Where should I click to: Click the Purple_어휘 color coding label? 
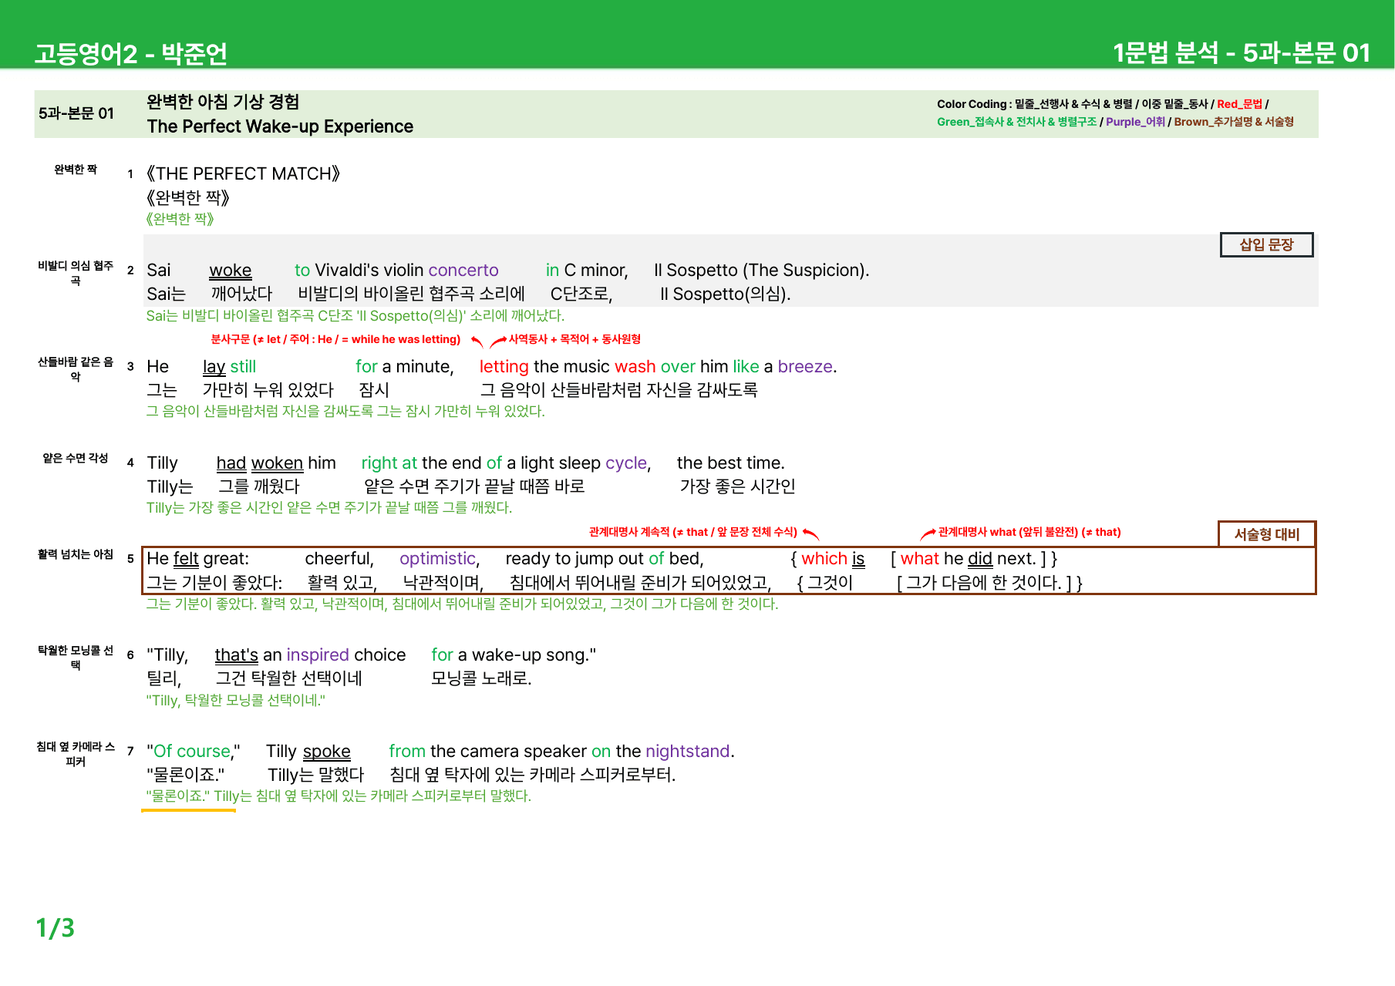1135,122
